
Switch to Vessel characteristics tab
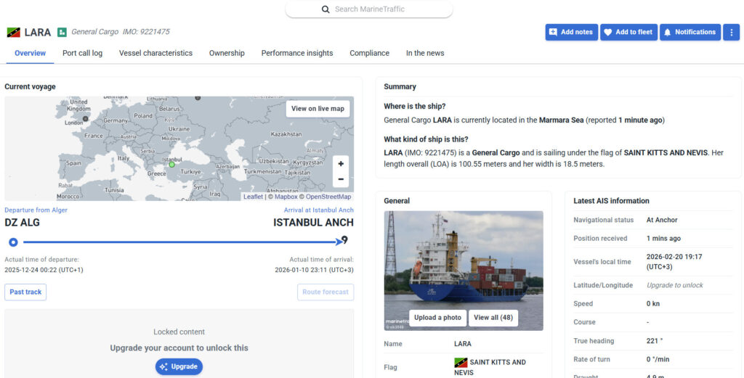(155, 53)
